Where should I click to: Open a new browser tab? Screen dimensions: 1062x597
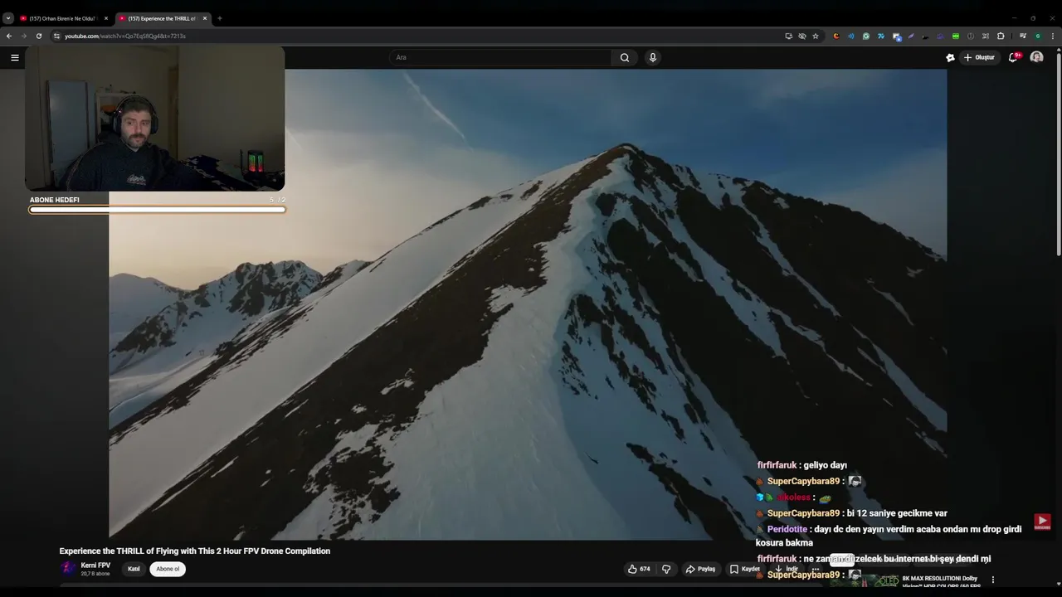pyautogui.click(x=219, y=18)
